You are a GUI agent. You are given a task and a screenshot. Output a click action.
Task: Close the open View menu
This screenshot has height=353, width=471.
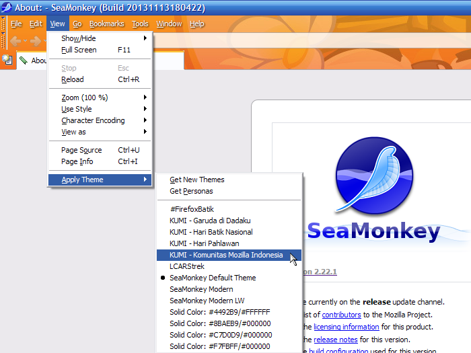tap(58, 24)
